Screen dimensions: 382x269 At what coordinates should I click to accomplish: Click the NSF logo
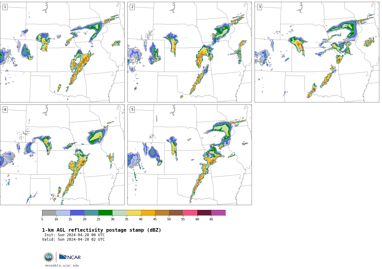point(49,257)
